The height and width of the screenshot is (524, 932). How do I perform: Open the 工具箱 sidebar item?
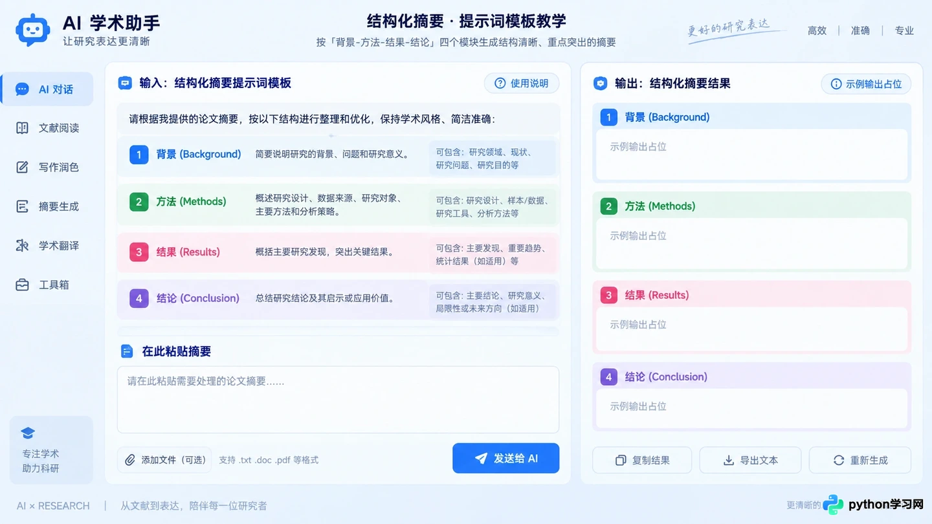point(47,285)
